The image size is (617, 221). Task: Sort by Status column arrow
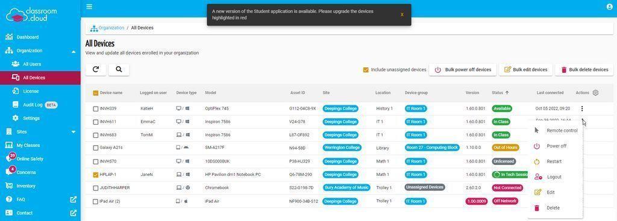(507, 93)
